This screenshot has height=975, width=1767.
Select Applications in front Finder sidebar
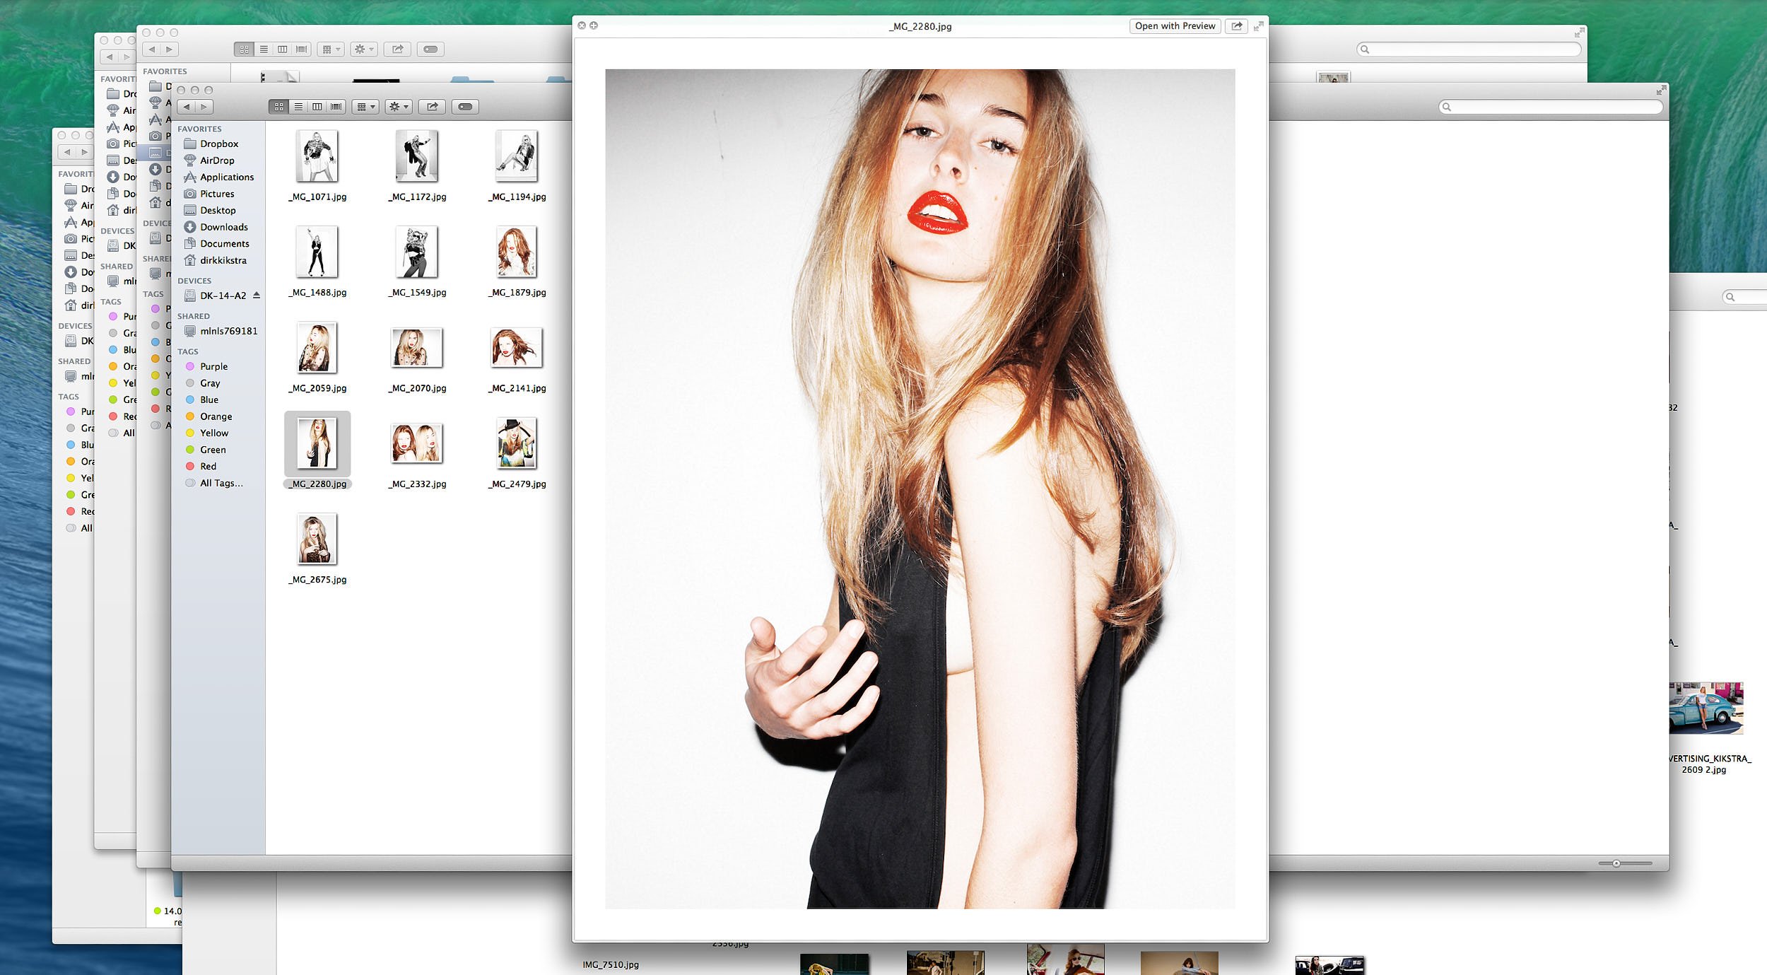[226, 177]
